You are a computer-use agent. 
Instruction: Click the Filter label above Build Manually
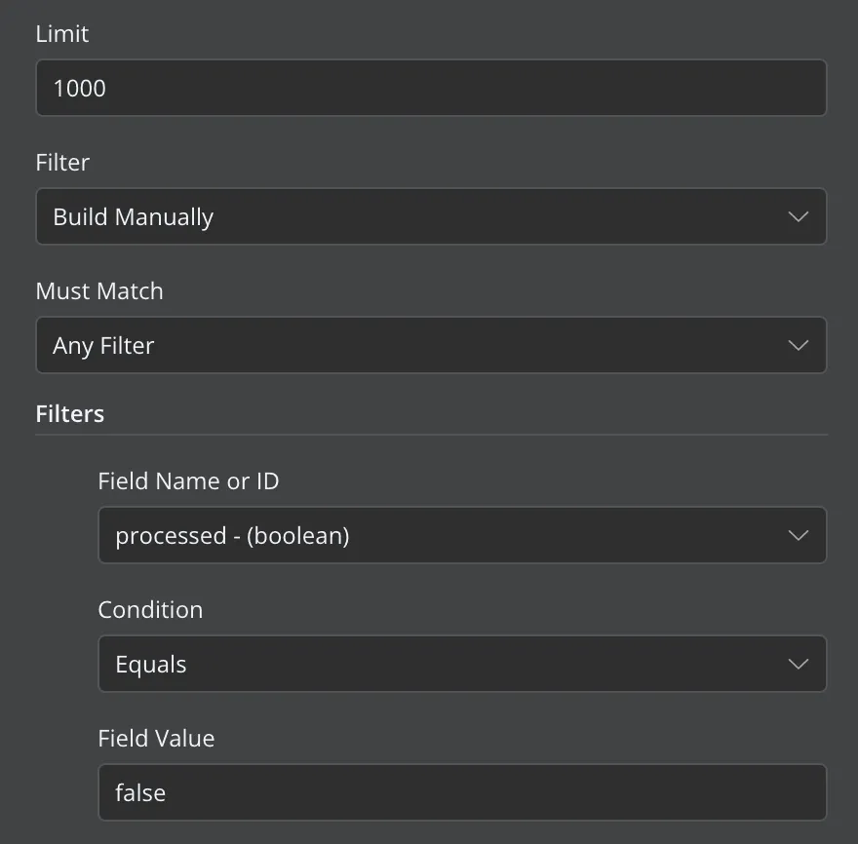click(61, 162)
